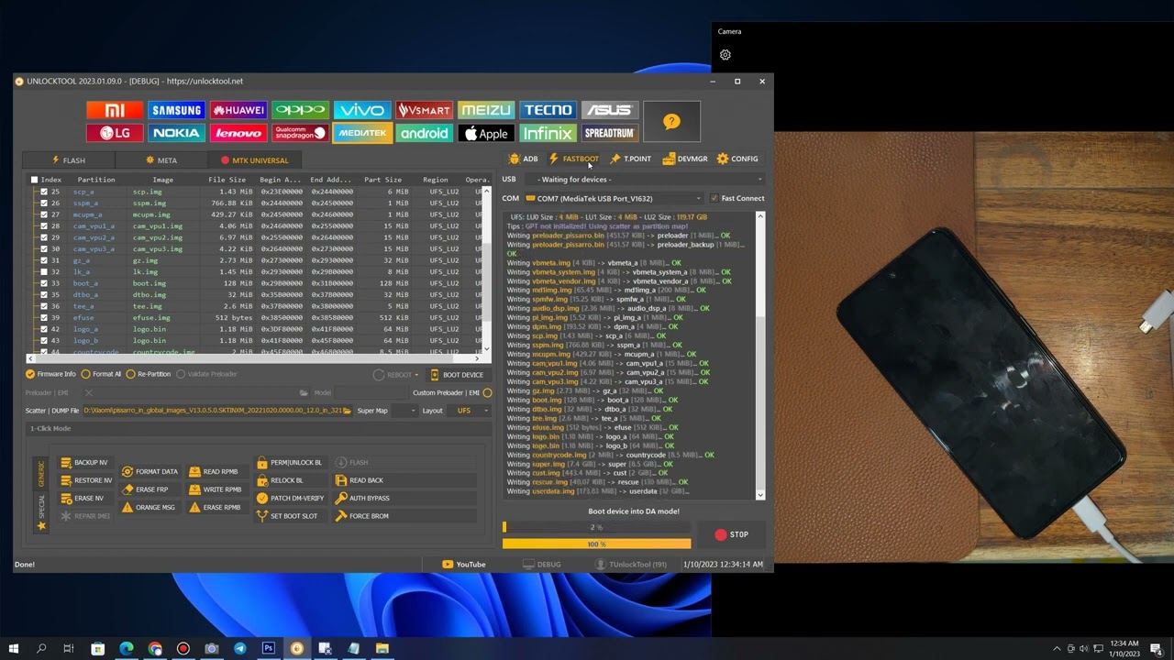Screen dimensions: 1174x660
Task: Select the Android brand tile
Action: (424, 133)
